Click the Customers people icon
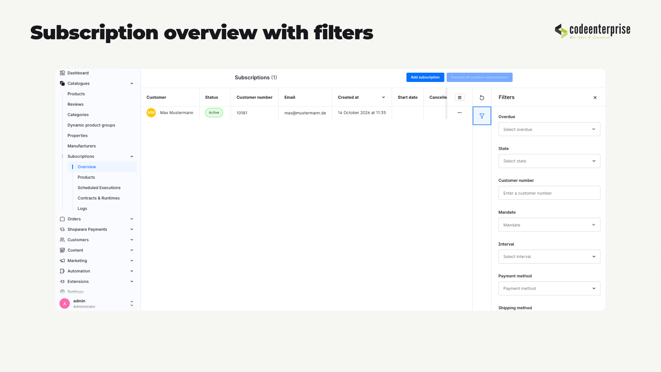 (62, 240)
